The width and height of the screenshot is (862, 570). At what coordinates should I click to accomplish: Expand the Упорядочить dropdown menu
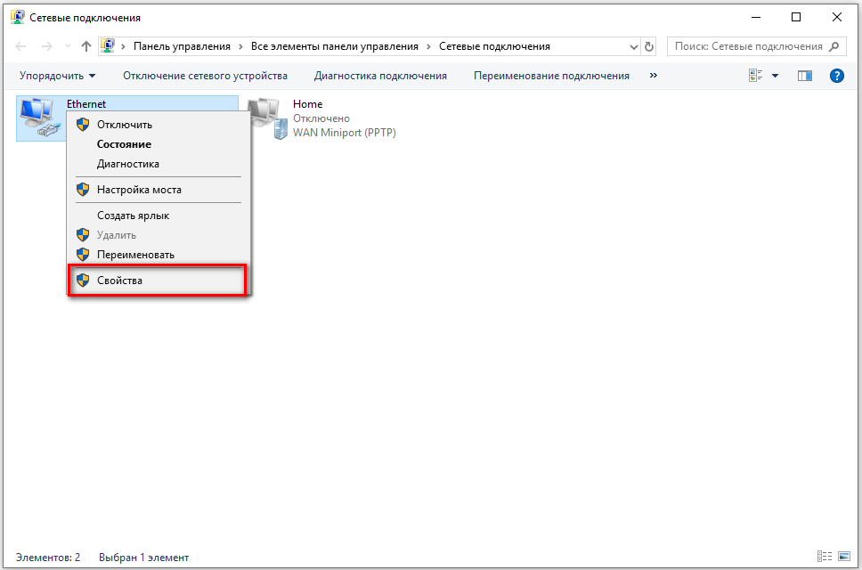click(x=57, y=76)
